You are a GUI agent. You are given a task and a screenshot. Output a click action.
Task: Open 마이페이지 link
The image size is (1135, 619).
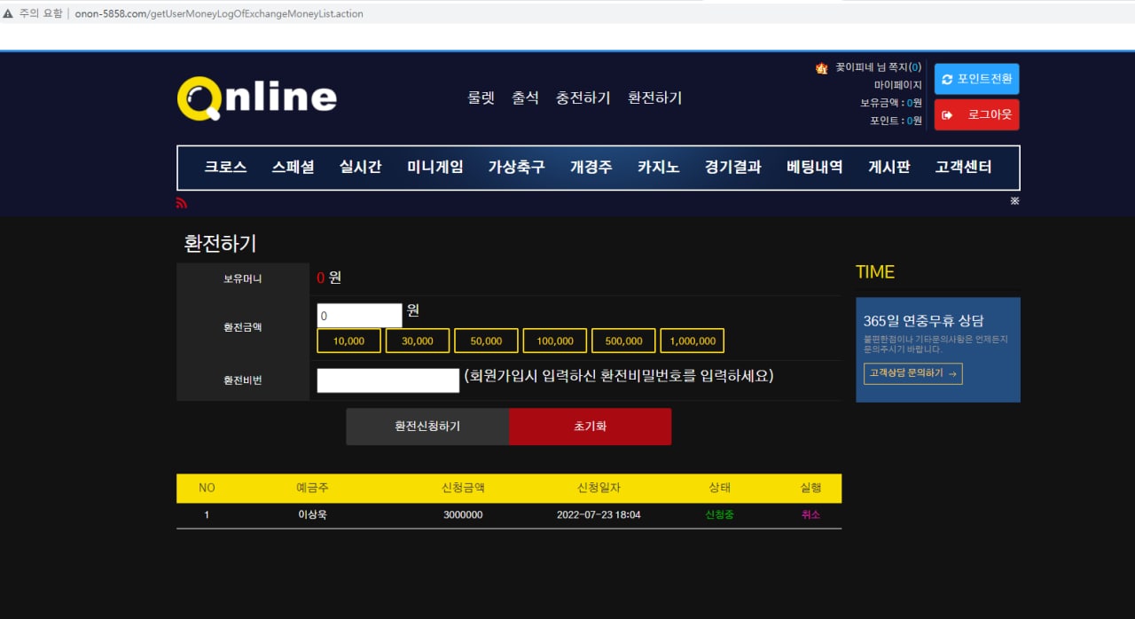coord(897,85)
